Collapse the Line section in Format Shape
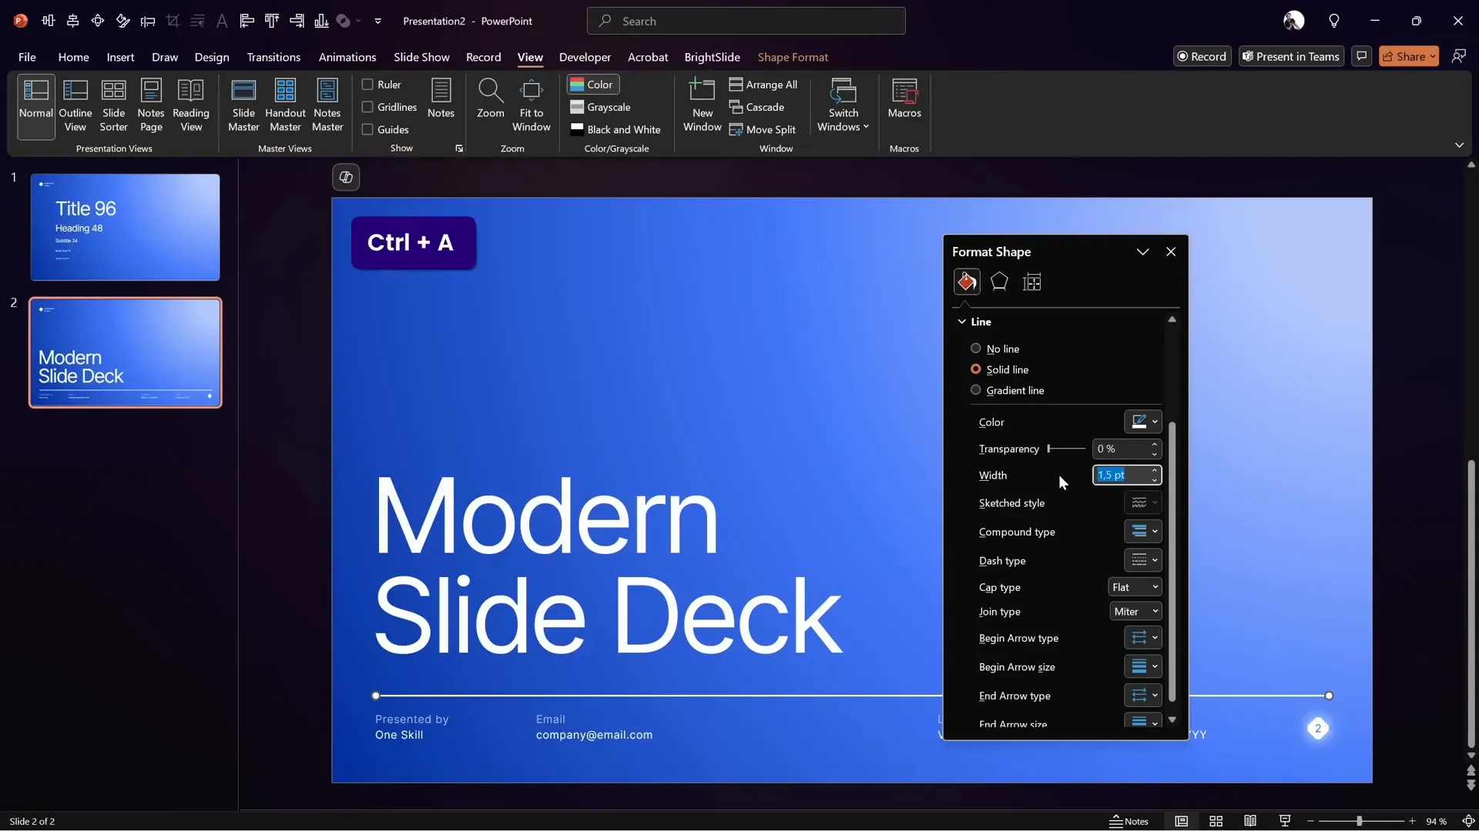 point(962,322)
